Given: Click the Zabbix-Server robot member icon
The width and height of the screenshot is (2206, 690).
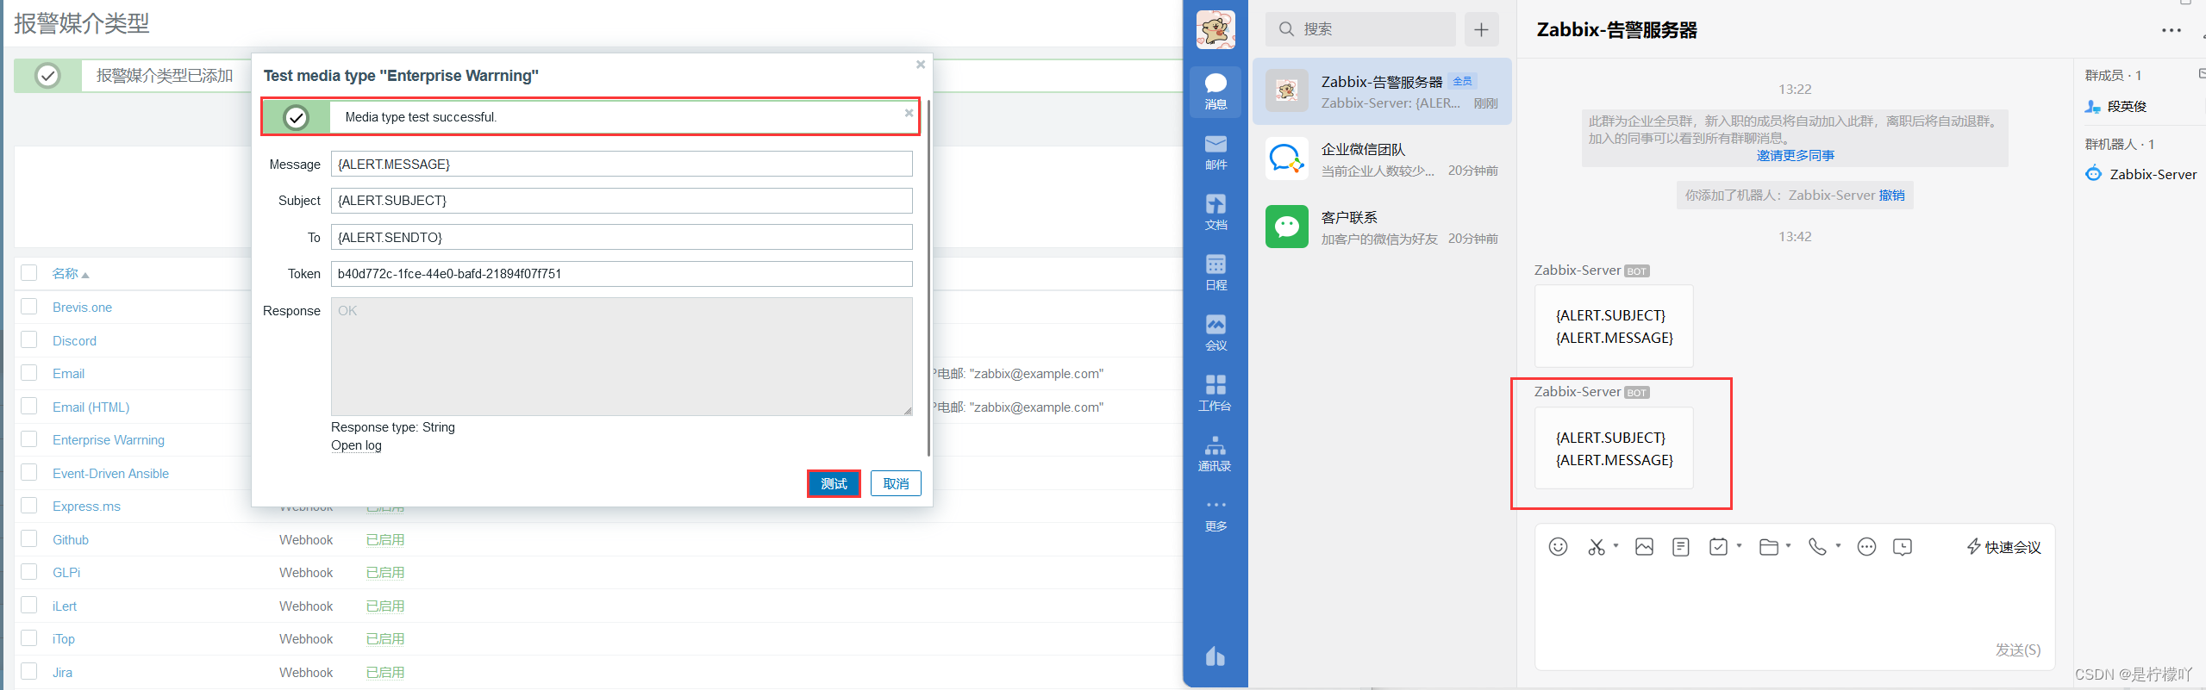Looking at the screenshot, I should pyautogui.click(x=2093, y=174).
